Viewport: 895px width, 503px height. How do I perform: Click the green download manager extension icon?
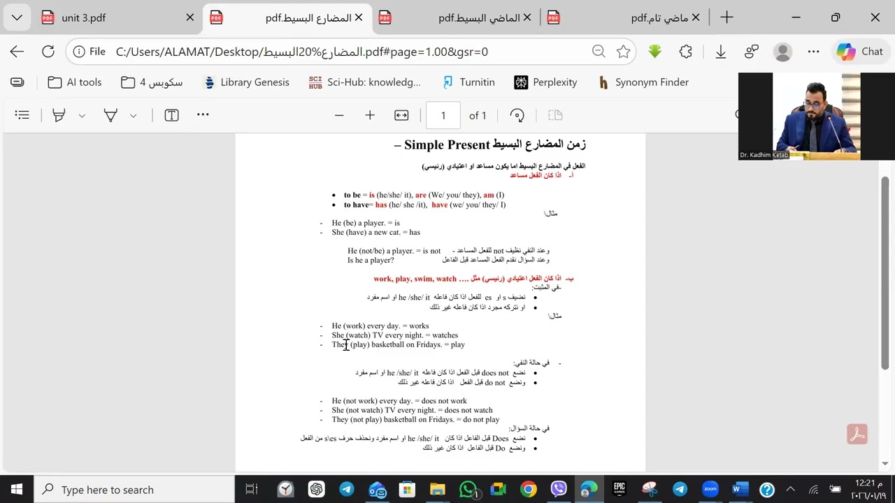point(654,52)
